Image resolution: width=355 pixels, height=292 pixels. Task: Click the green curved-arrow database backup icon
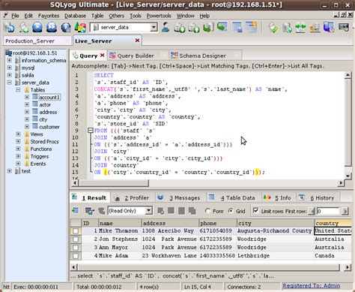click(208, 27)
